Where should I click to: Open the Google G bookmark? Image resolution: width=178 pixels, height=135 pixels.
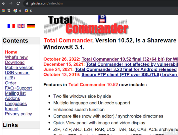click(x=17, y=11)
